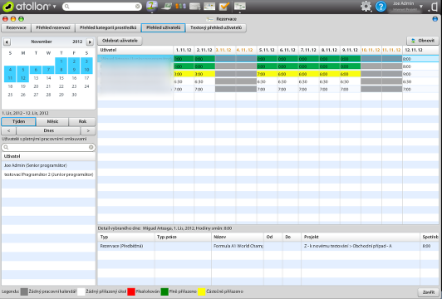The height and width of the screenshot is (299, 442).
Task: Open the gray card module icon
Action: [194, 6]
